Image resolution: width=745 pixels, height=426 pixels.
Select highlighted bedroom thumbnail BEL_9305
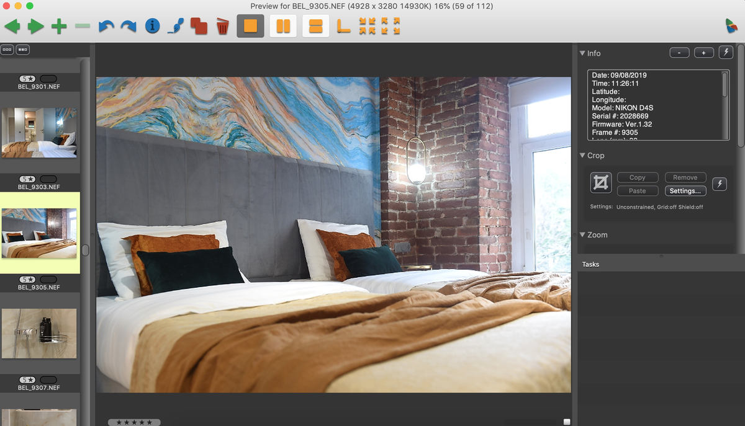(x=39, y=233)
